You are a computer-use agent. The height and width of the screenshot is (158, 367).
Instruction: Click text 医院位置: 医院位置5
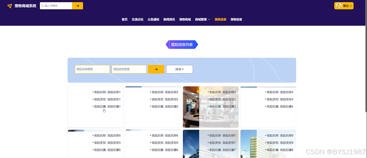point(107,150)
